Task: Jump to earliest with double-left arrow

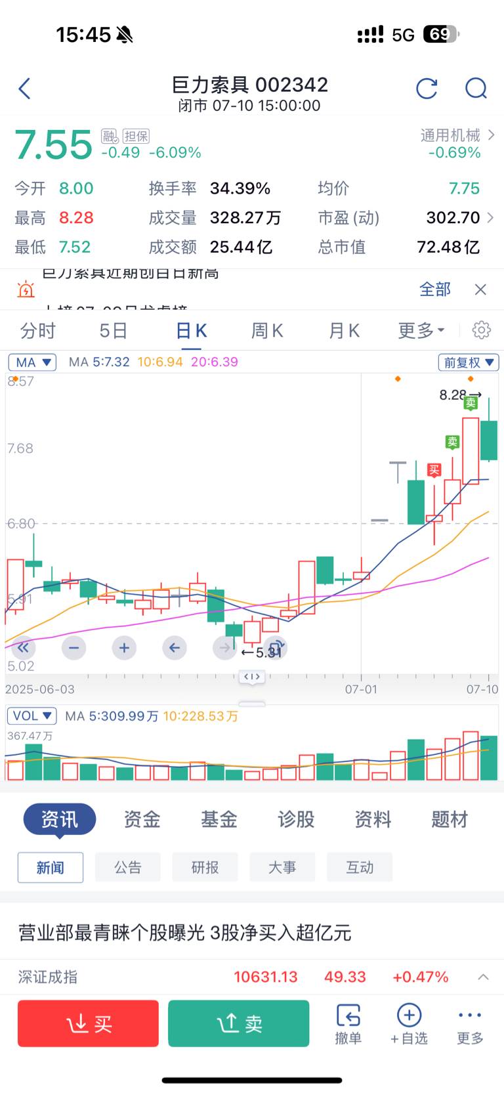Action: pos(23,648)
